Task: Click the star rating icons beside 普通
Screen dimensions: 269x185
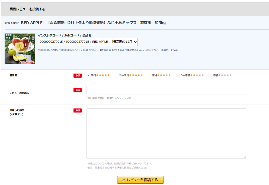Action: coord(164,75)
